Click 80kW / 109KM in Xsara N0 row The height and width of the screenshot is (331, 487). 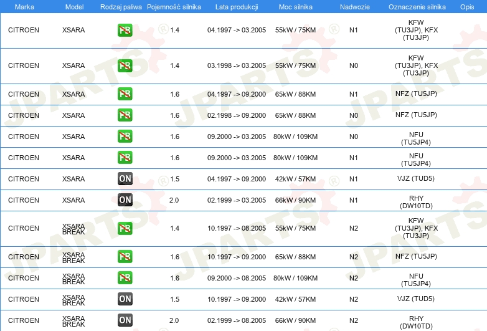[295, 137]
